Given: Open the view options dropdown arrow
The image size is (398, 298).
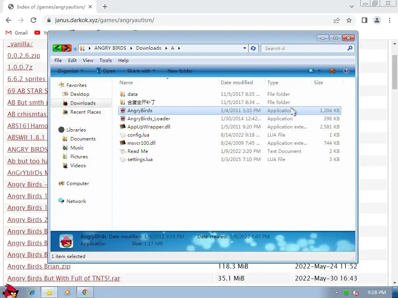Looking at the screenshot, I should coord(319,71).
